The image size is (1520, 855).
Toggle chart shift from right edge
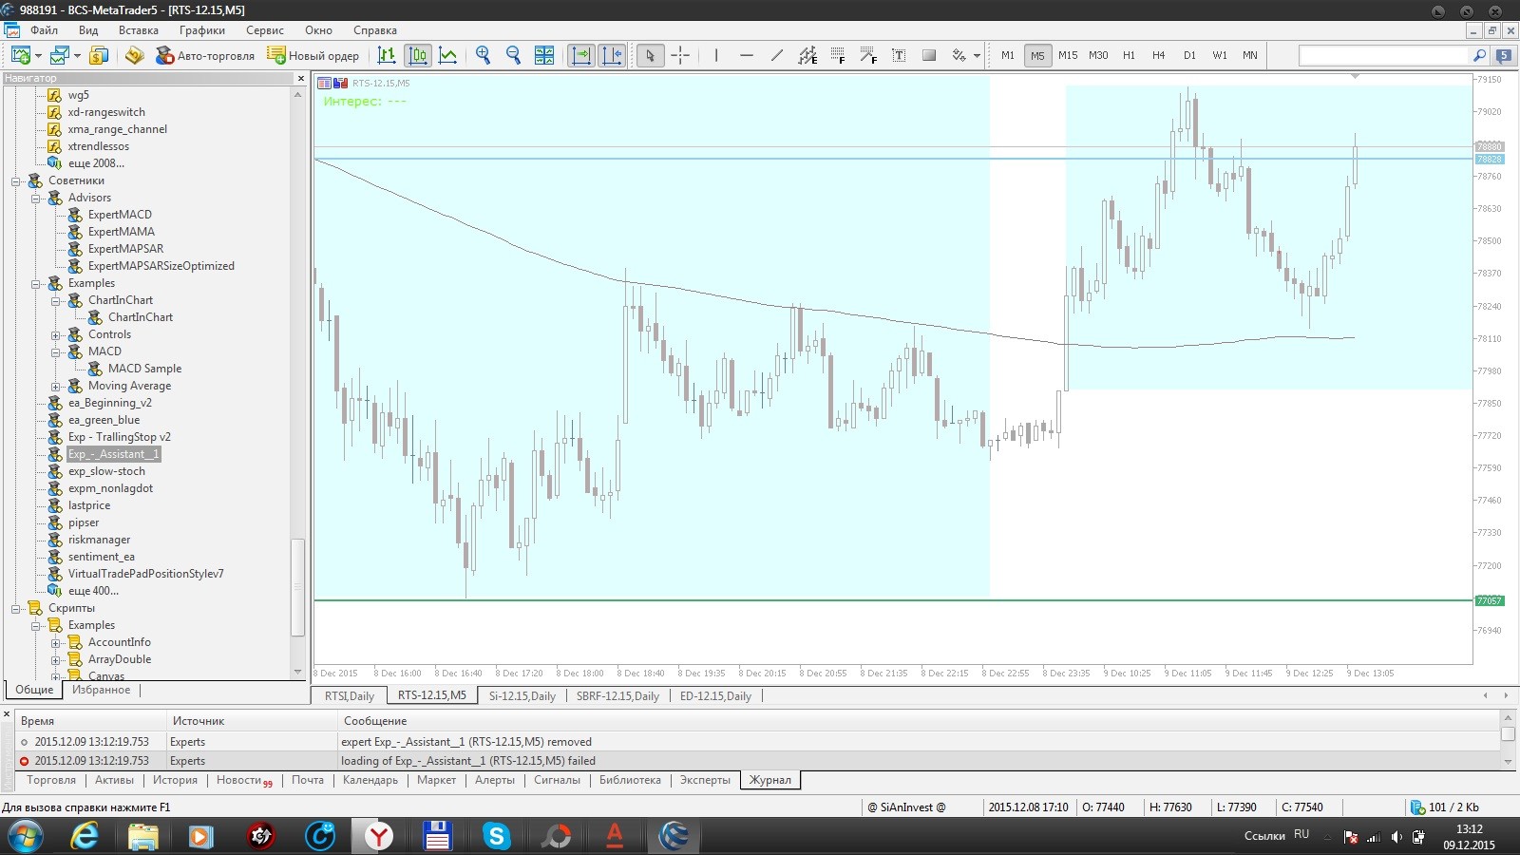612,55
